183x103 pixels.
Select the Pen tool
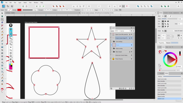2,29
